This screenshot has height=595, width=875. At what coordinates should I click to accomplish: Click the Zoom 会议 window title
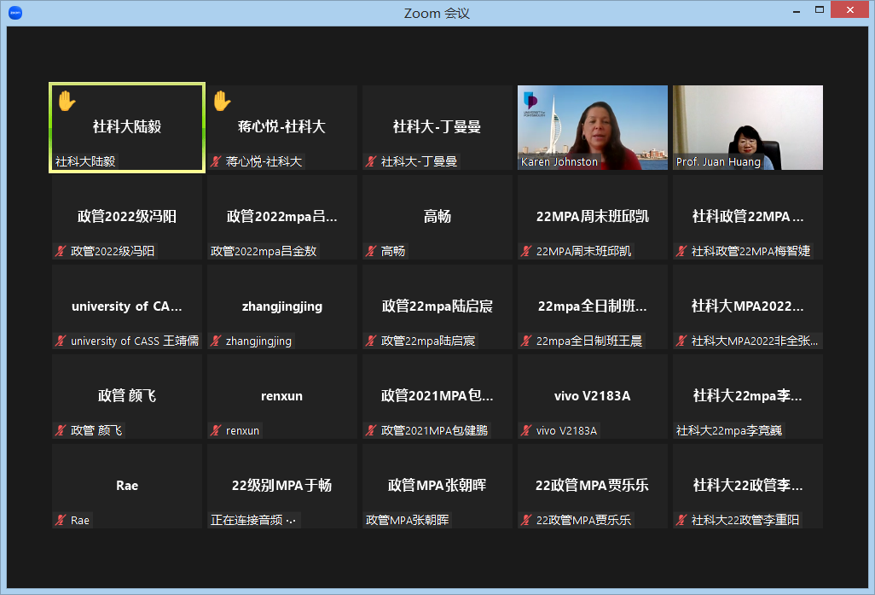[x=437, y=13]
